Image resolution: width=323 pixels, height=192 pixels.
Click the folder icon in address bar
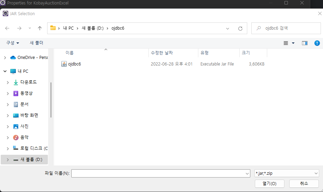(x=53, y=28)
